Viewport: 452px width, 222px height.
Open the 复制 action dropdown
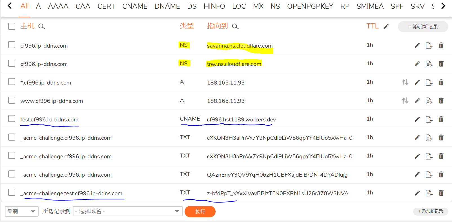pyautogui.click(x=21, y=211)
